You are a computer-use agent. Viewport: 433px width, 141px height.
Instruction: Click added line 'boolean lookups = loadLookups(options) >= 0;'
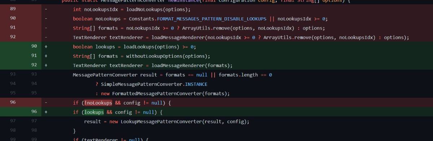(134, 47)
